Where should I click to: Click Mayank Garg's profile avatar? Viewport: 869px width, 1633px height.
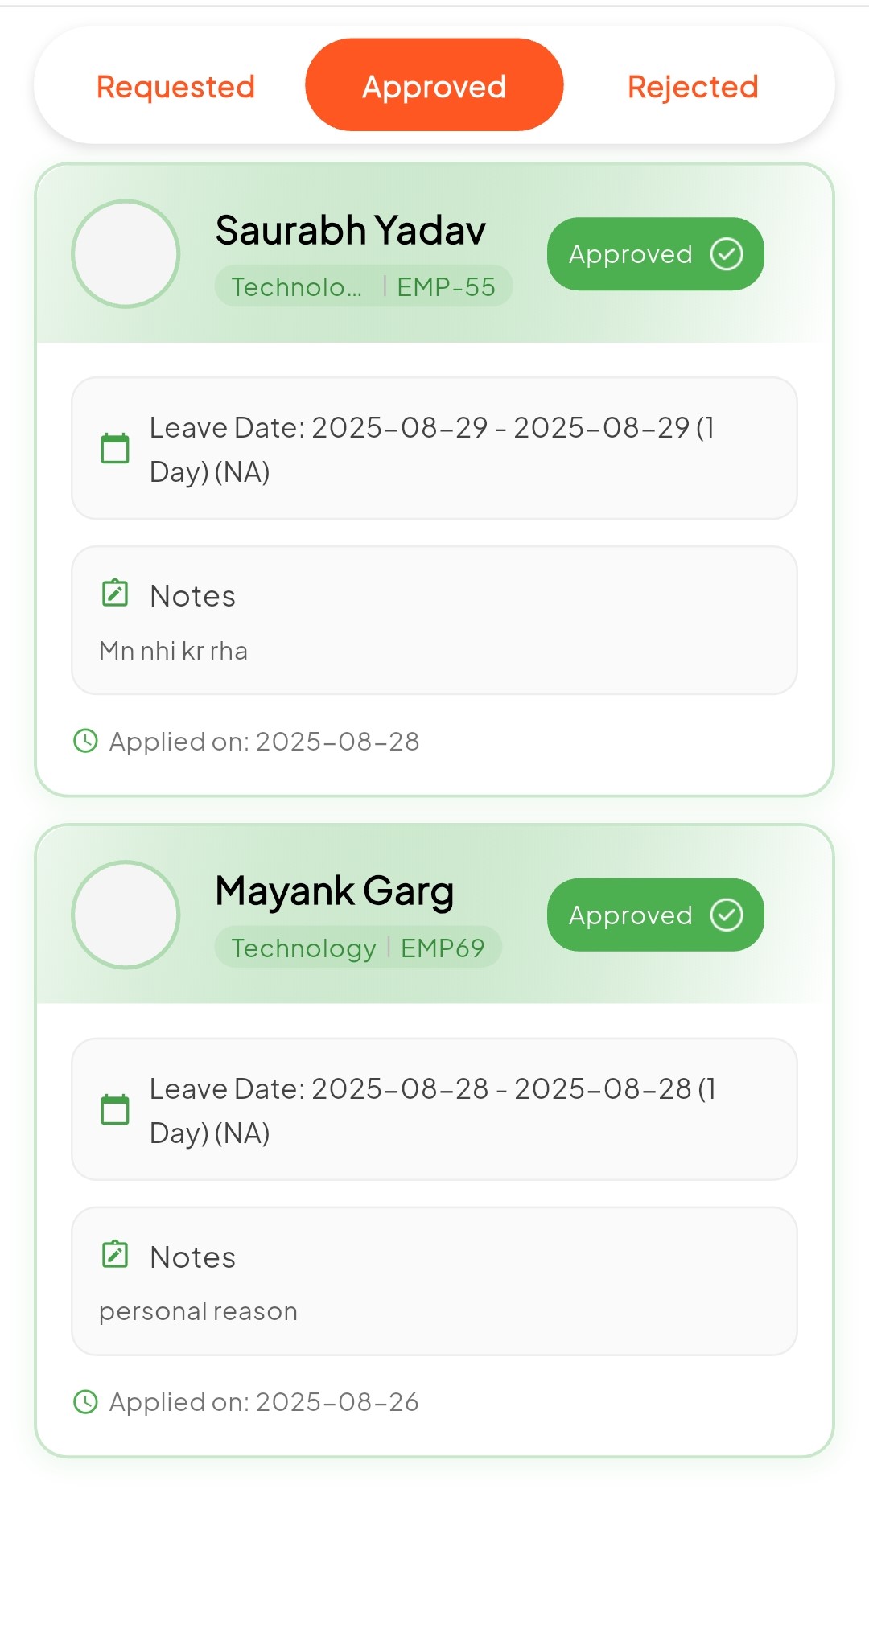point(126,915)
